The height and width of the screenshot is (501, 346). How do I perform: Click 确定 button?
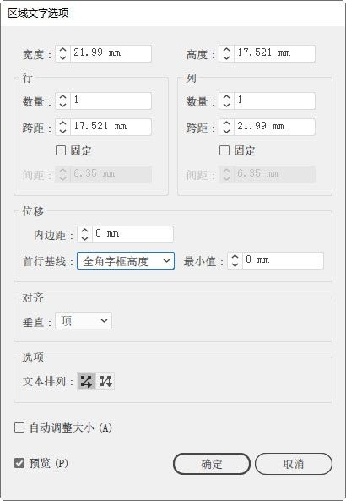(212, 464)
